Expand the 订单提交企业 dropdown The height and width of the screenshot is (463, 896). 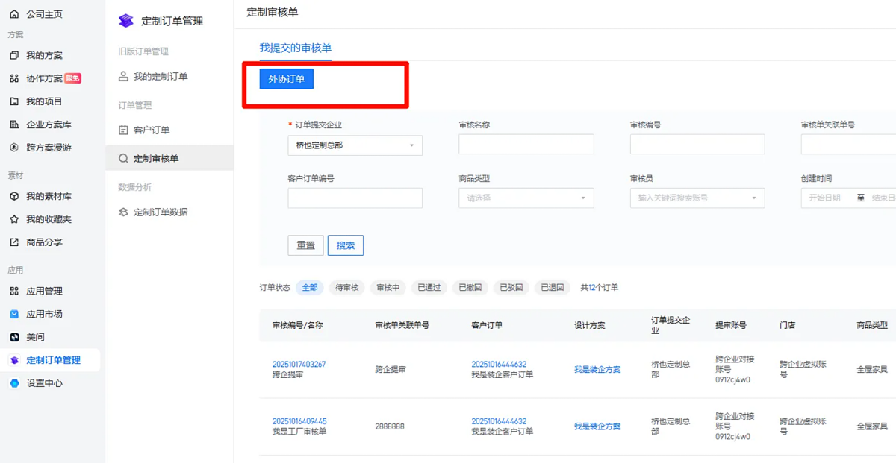click(355, 145)
